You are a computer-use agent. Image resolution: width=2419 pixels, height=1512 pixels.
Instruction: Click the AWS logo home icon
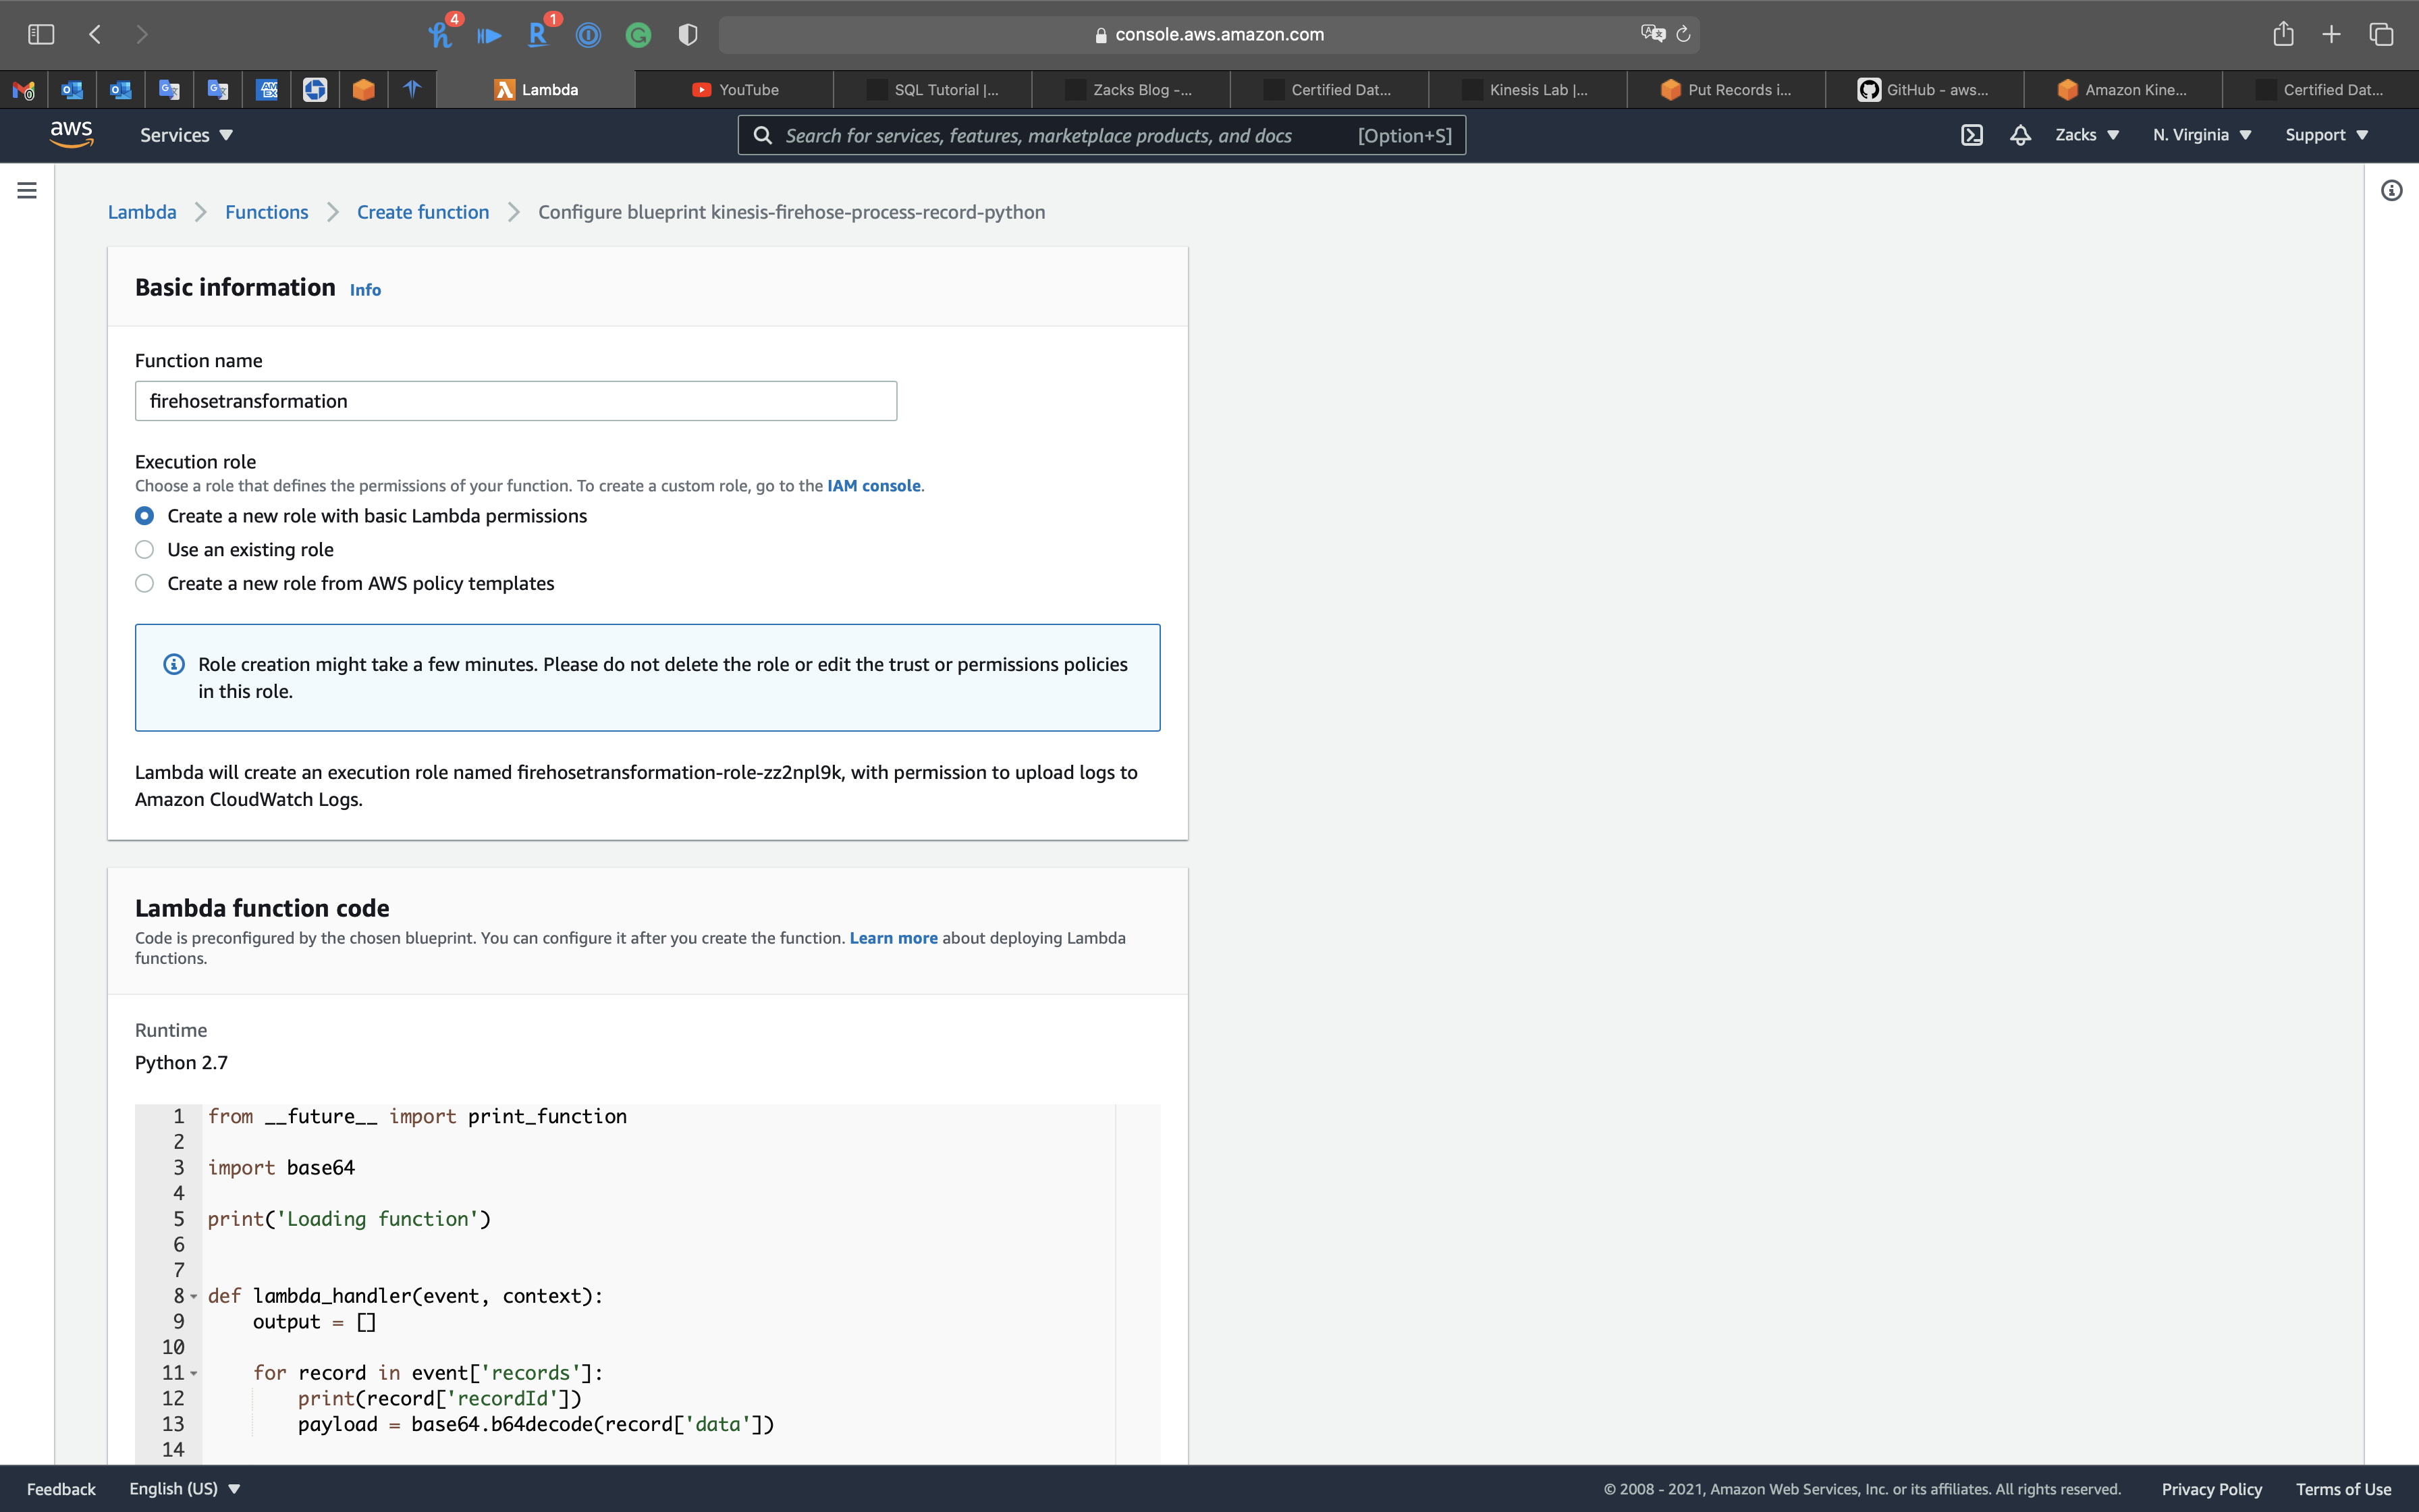(71, 134)
